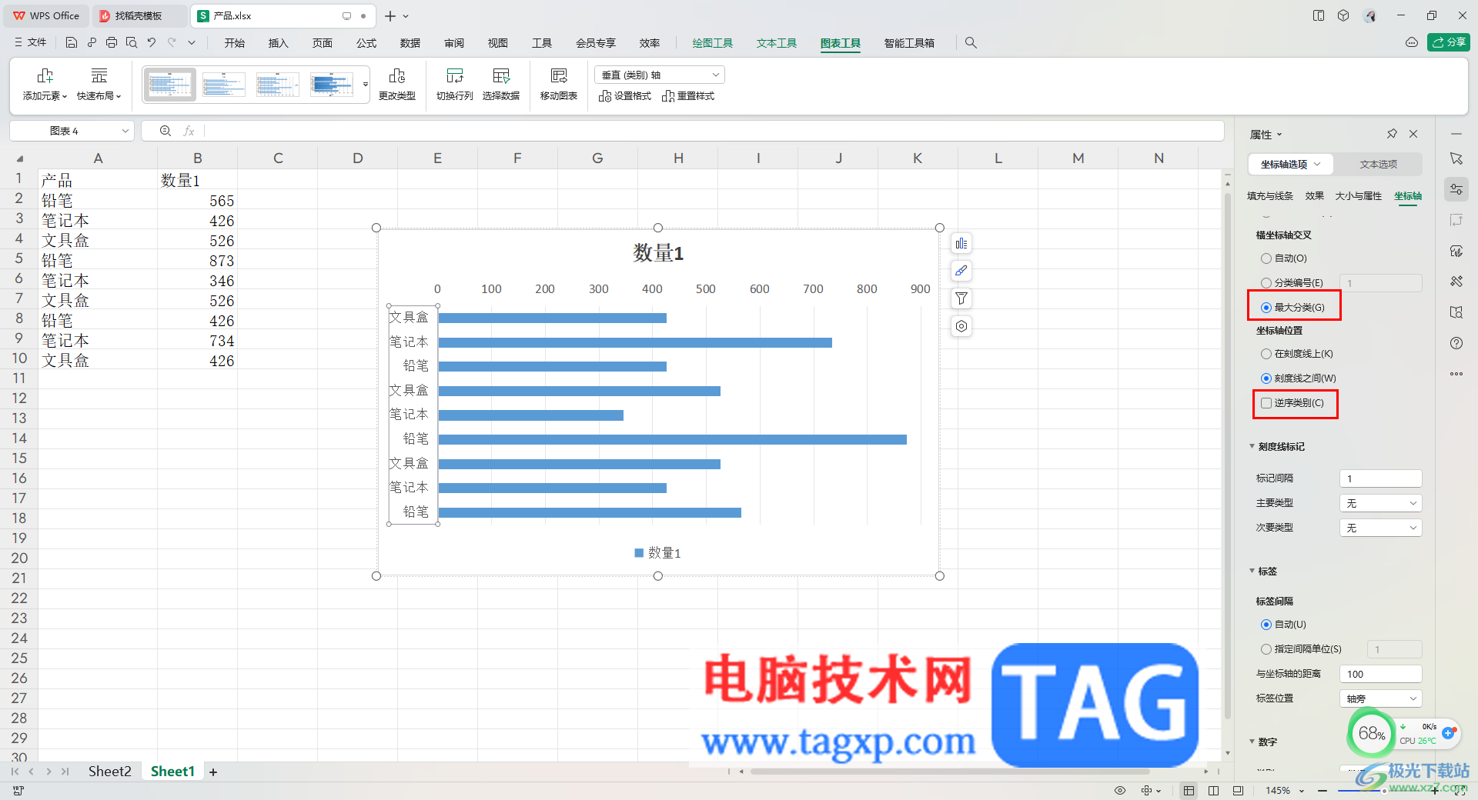Click the Mark Interval (标记间隔) input field
This screenshot has width=1478, height=800.
point(1381,478)
